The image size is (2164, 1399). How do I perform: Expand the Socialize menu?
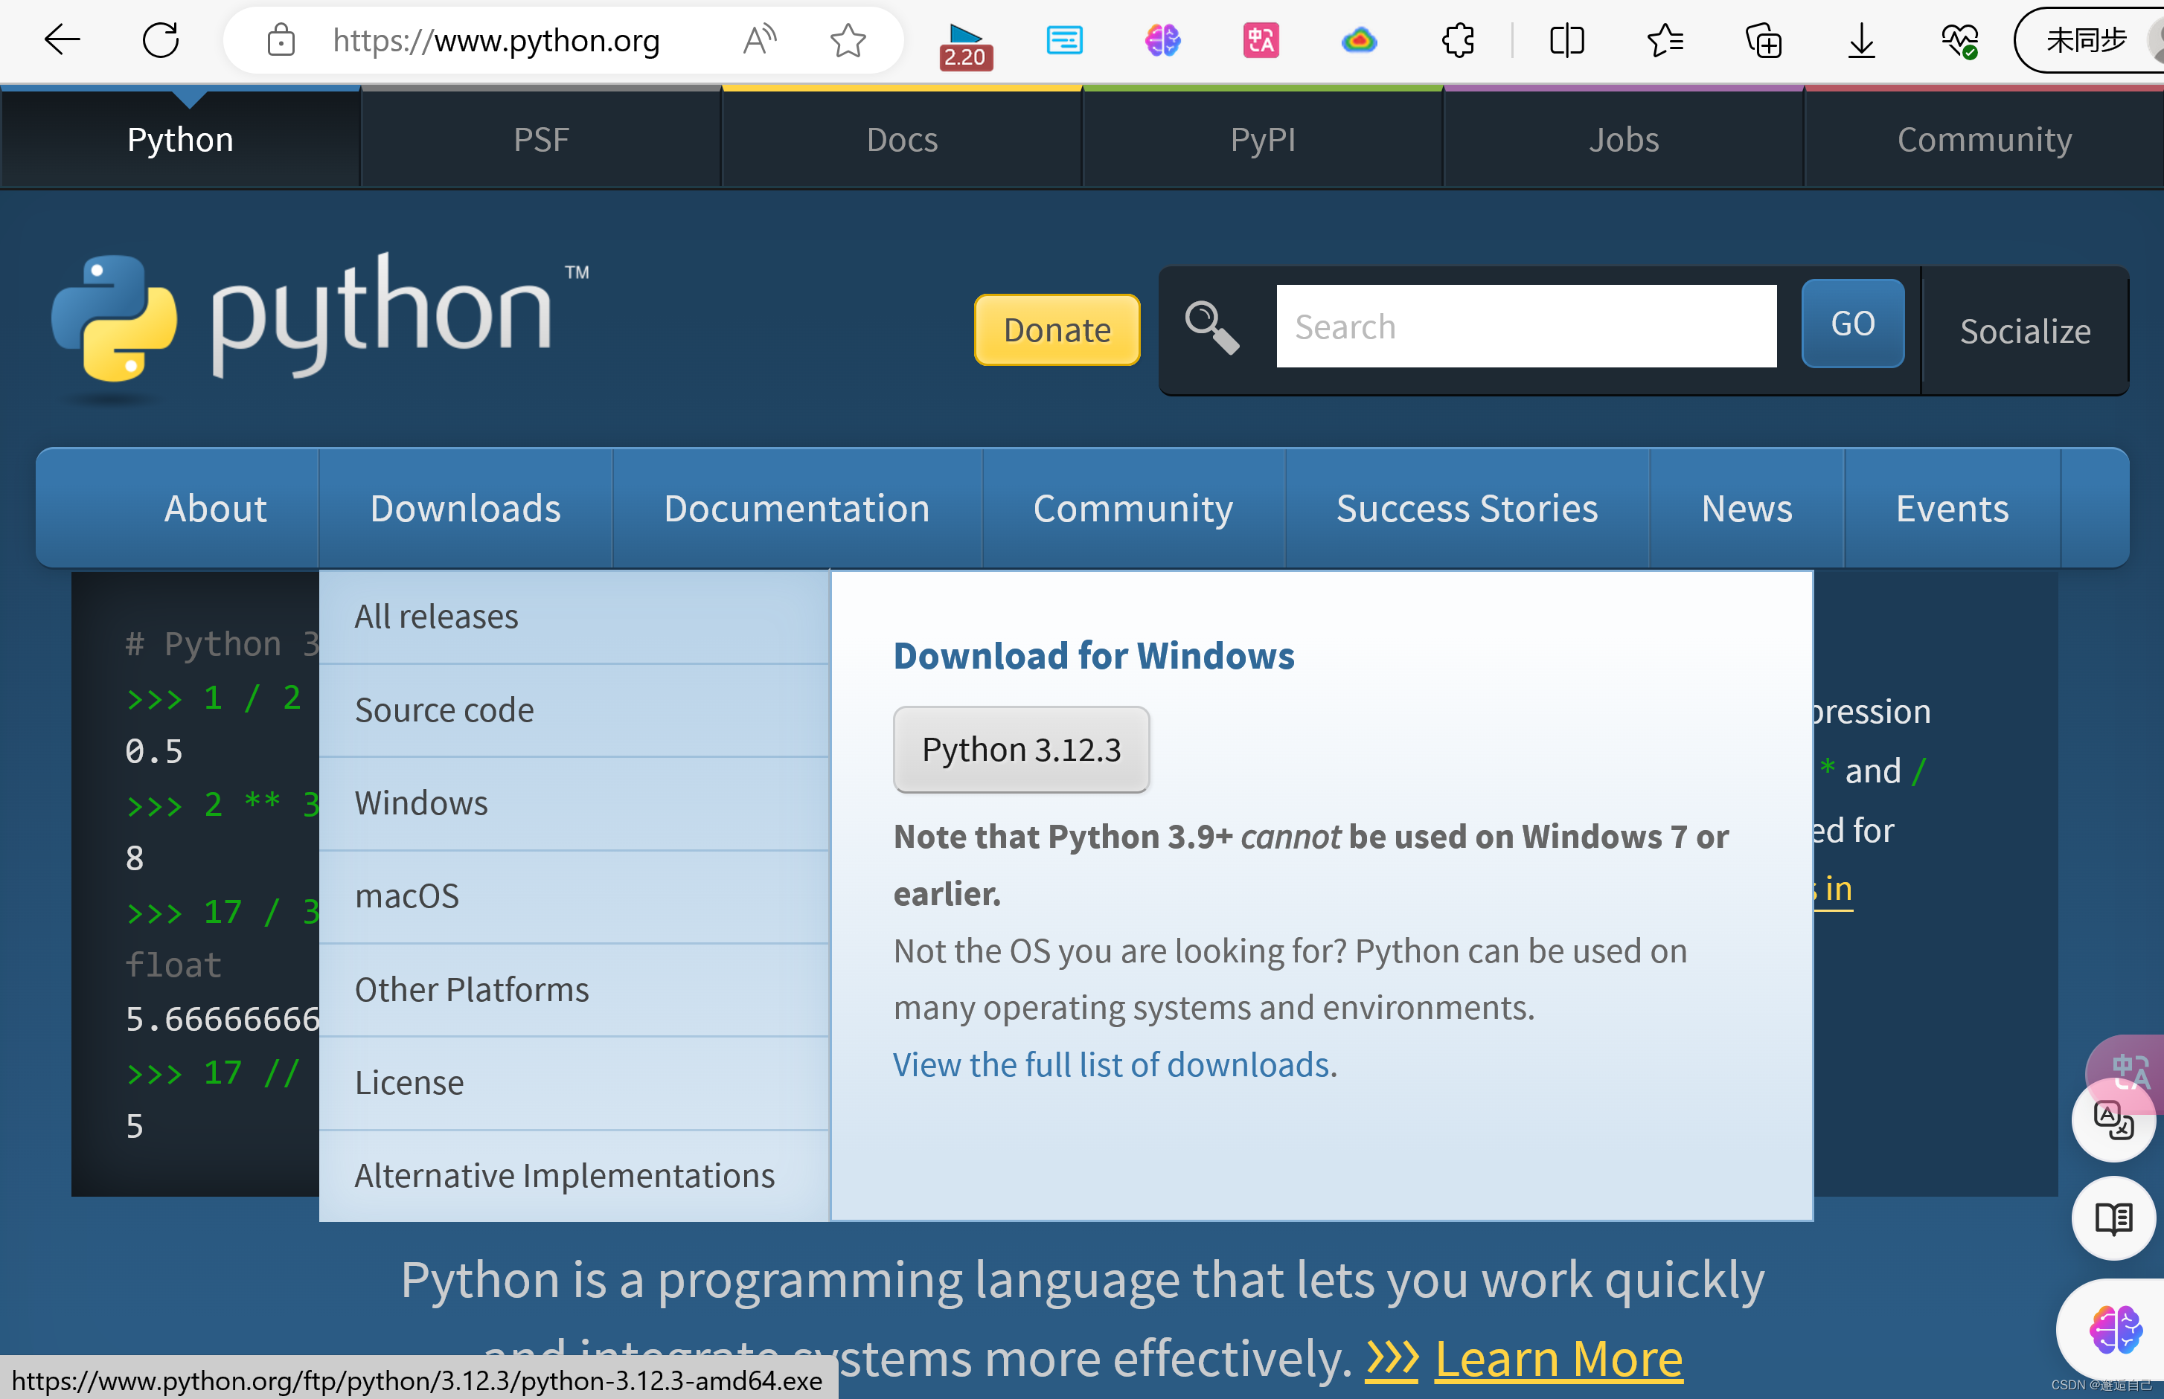tap(2024, 331)
